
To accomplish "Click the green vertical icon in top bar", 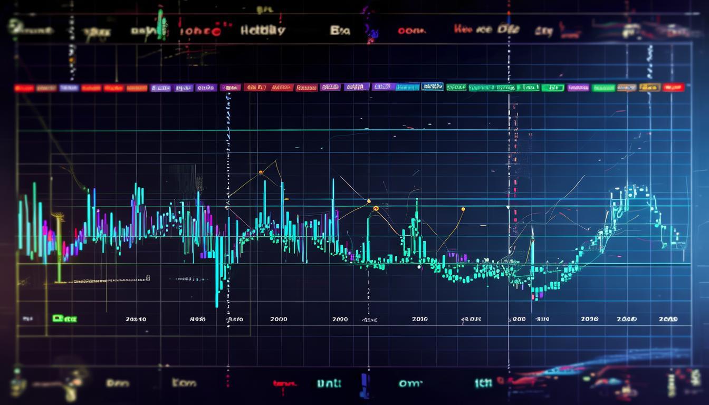I will tap(161, 24).
